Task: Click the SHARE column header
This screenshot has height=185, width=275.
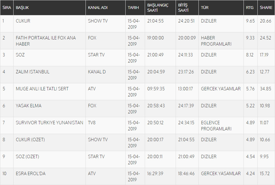Action: click(266, 8)
